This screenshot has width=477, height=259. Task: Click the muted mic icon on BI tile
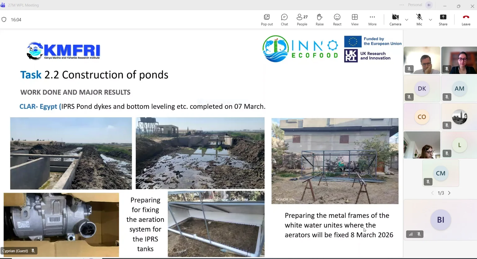[x=419, y=234]
